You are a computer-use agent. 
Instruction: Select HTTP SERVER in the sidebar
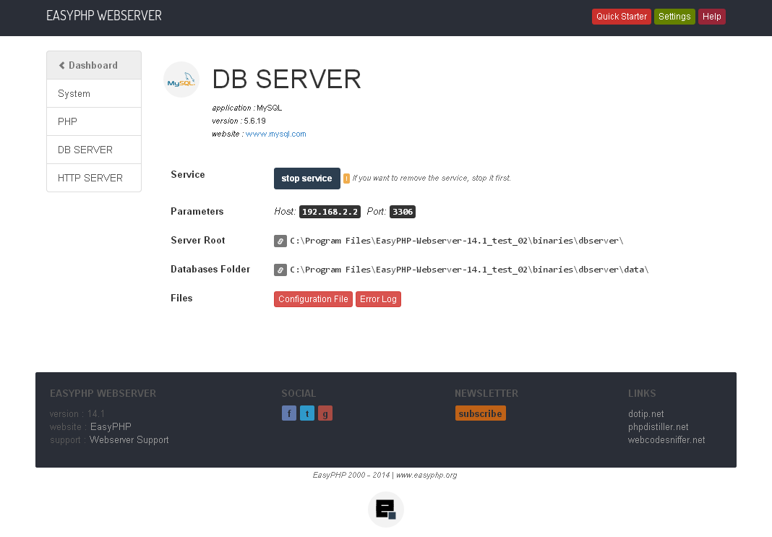point(94,178)
